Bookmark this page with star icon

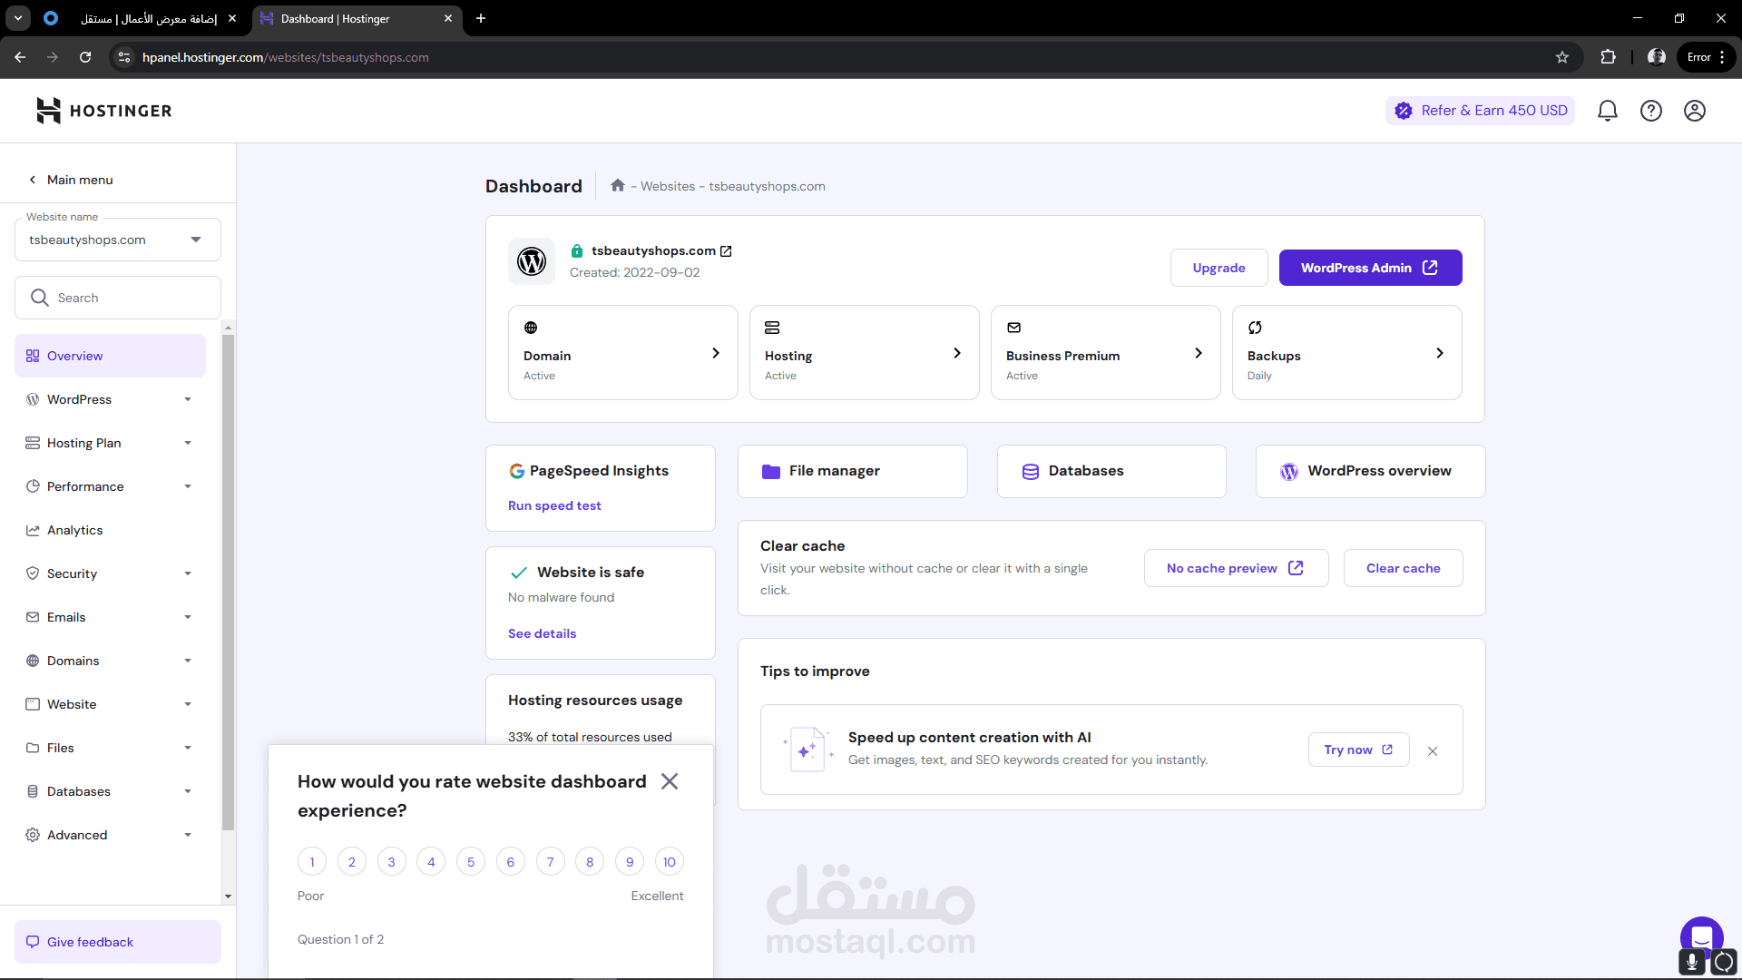coord(1561,57)
